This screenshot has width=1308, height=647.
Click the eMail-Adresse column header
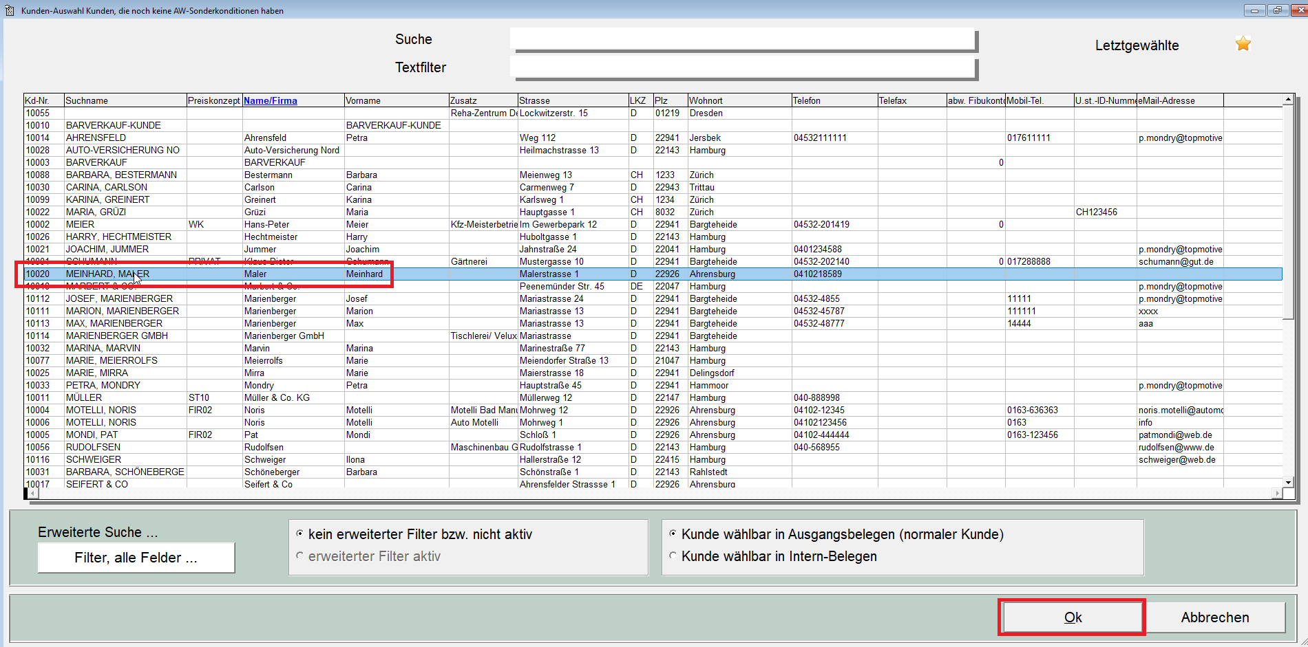(1180, 100)
